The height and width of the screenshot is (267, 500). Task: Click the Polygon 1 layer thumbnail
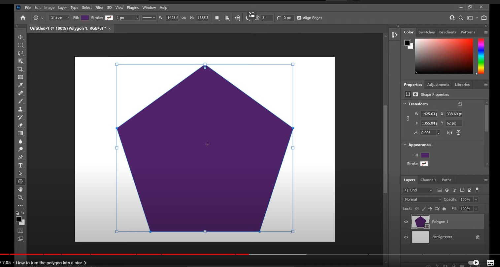pyautogui.click(x=420, y=222)
